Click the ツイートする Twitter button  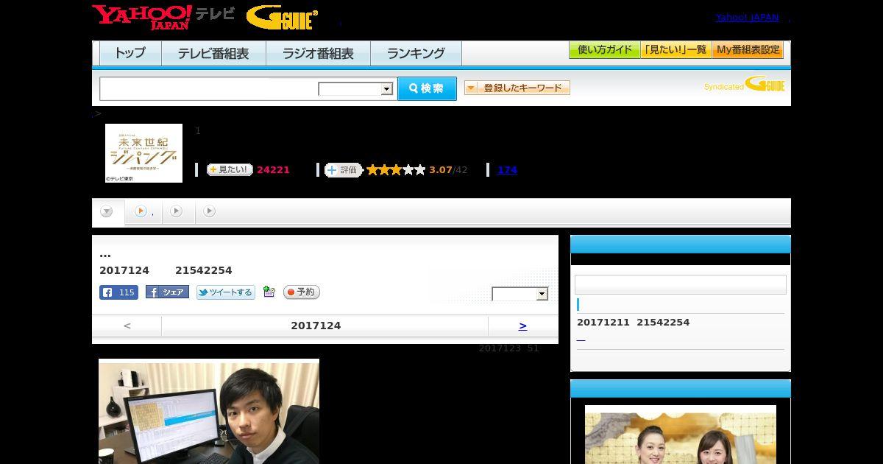click(x=225, y=292)
